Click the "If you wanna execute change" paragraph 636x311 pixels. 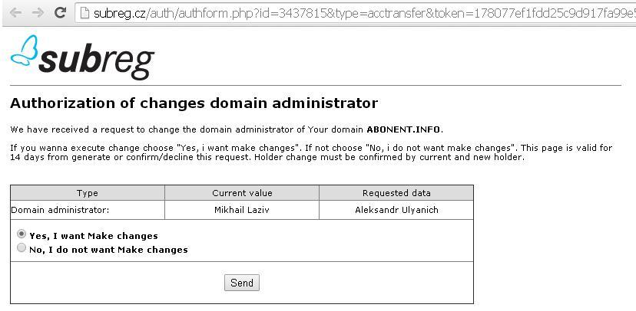point(310,152)
